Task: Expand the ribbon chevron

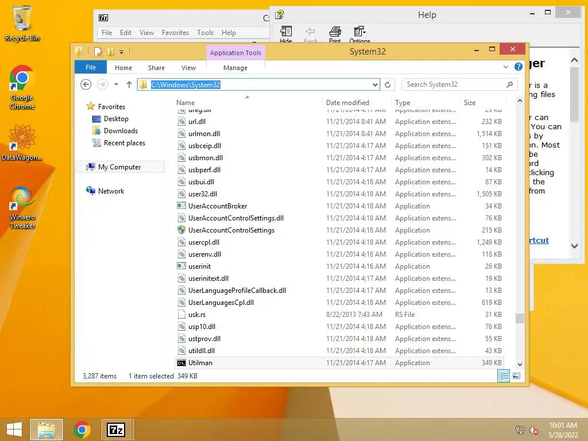Action: tap(505, 67)
